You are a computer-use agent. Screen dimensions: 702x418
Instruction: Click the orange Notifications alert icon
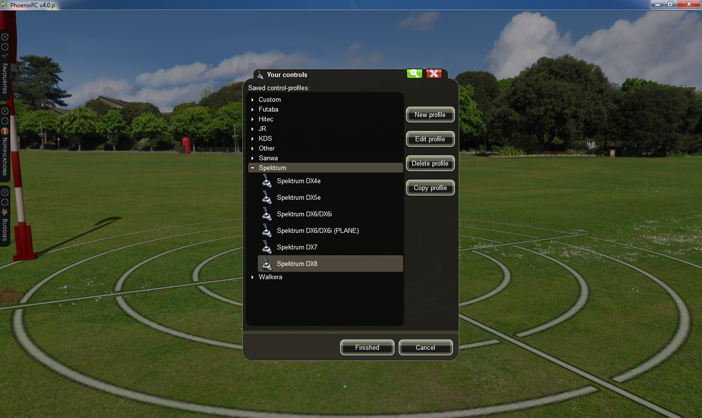(x=5, y=131)
